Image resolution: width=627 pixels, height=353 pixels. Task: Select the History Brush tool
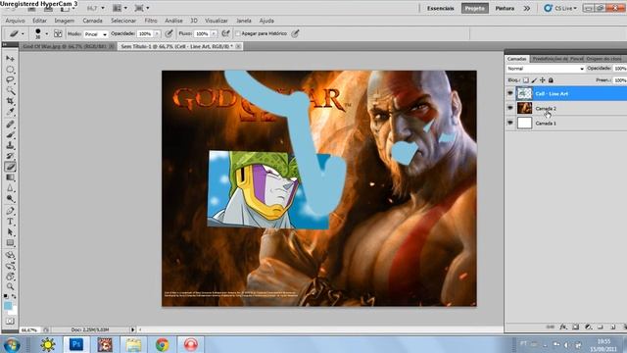pyautogui.click(x=10, y=156)
